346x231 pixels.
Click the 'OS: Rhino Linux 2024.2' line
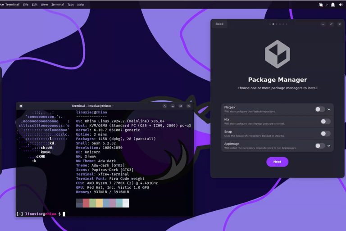pos(120,121)
